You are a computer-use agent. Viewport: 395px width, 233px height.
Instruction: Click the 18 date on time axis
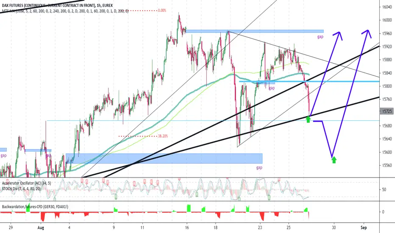[x=216, y=228]
